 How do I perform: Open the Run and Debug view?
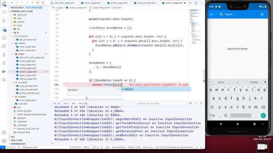pos(4,29)
